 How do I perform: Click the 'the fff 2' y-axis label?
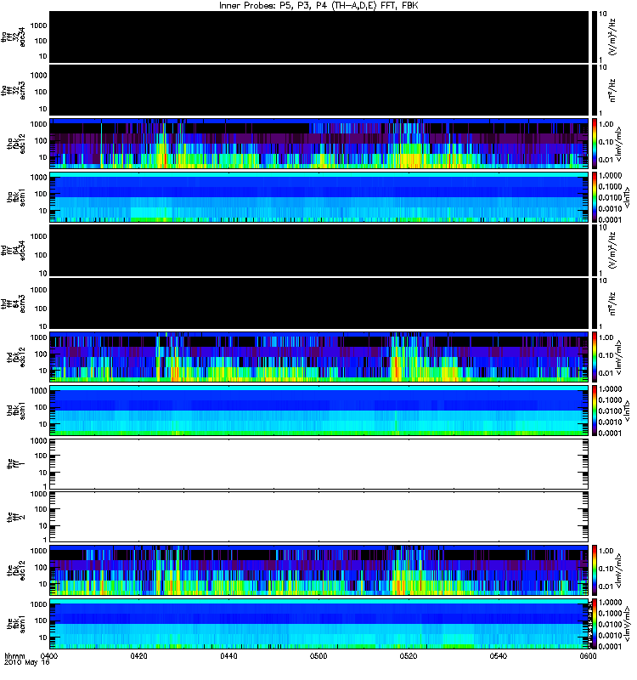(16, 517)
